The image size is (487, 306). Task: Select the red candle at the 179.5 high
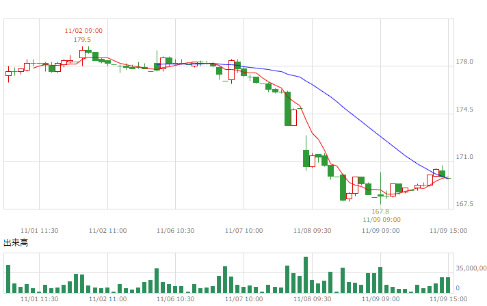tap(82, 54)
